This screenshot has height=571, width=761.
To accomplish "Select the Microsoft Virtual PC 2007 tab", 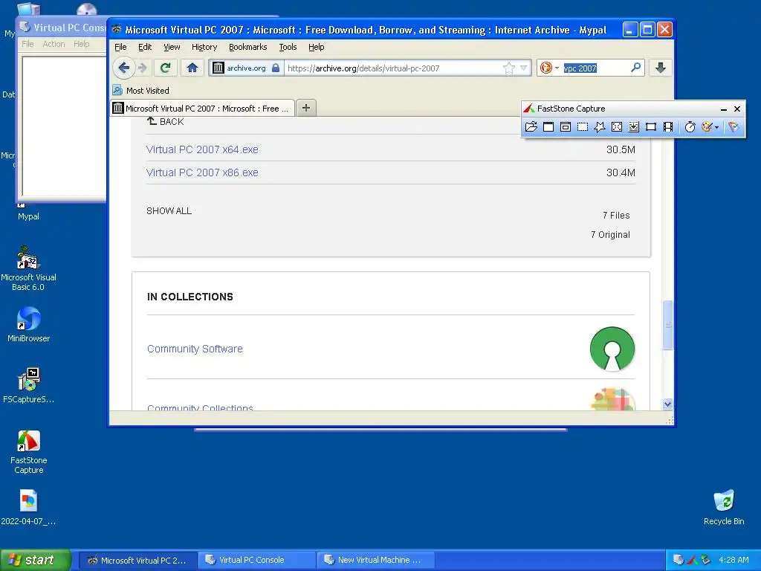I will tap(202, 109).
